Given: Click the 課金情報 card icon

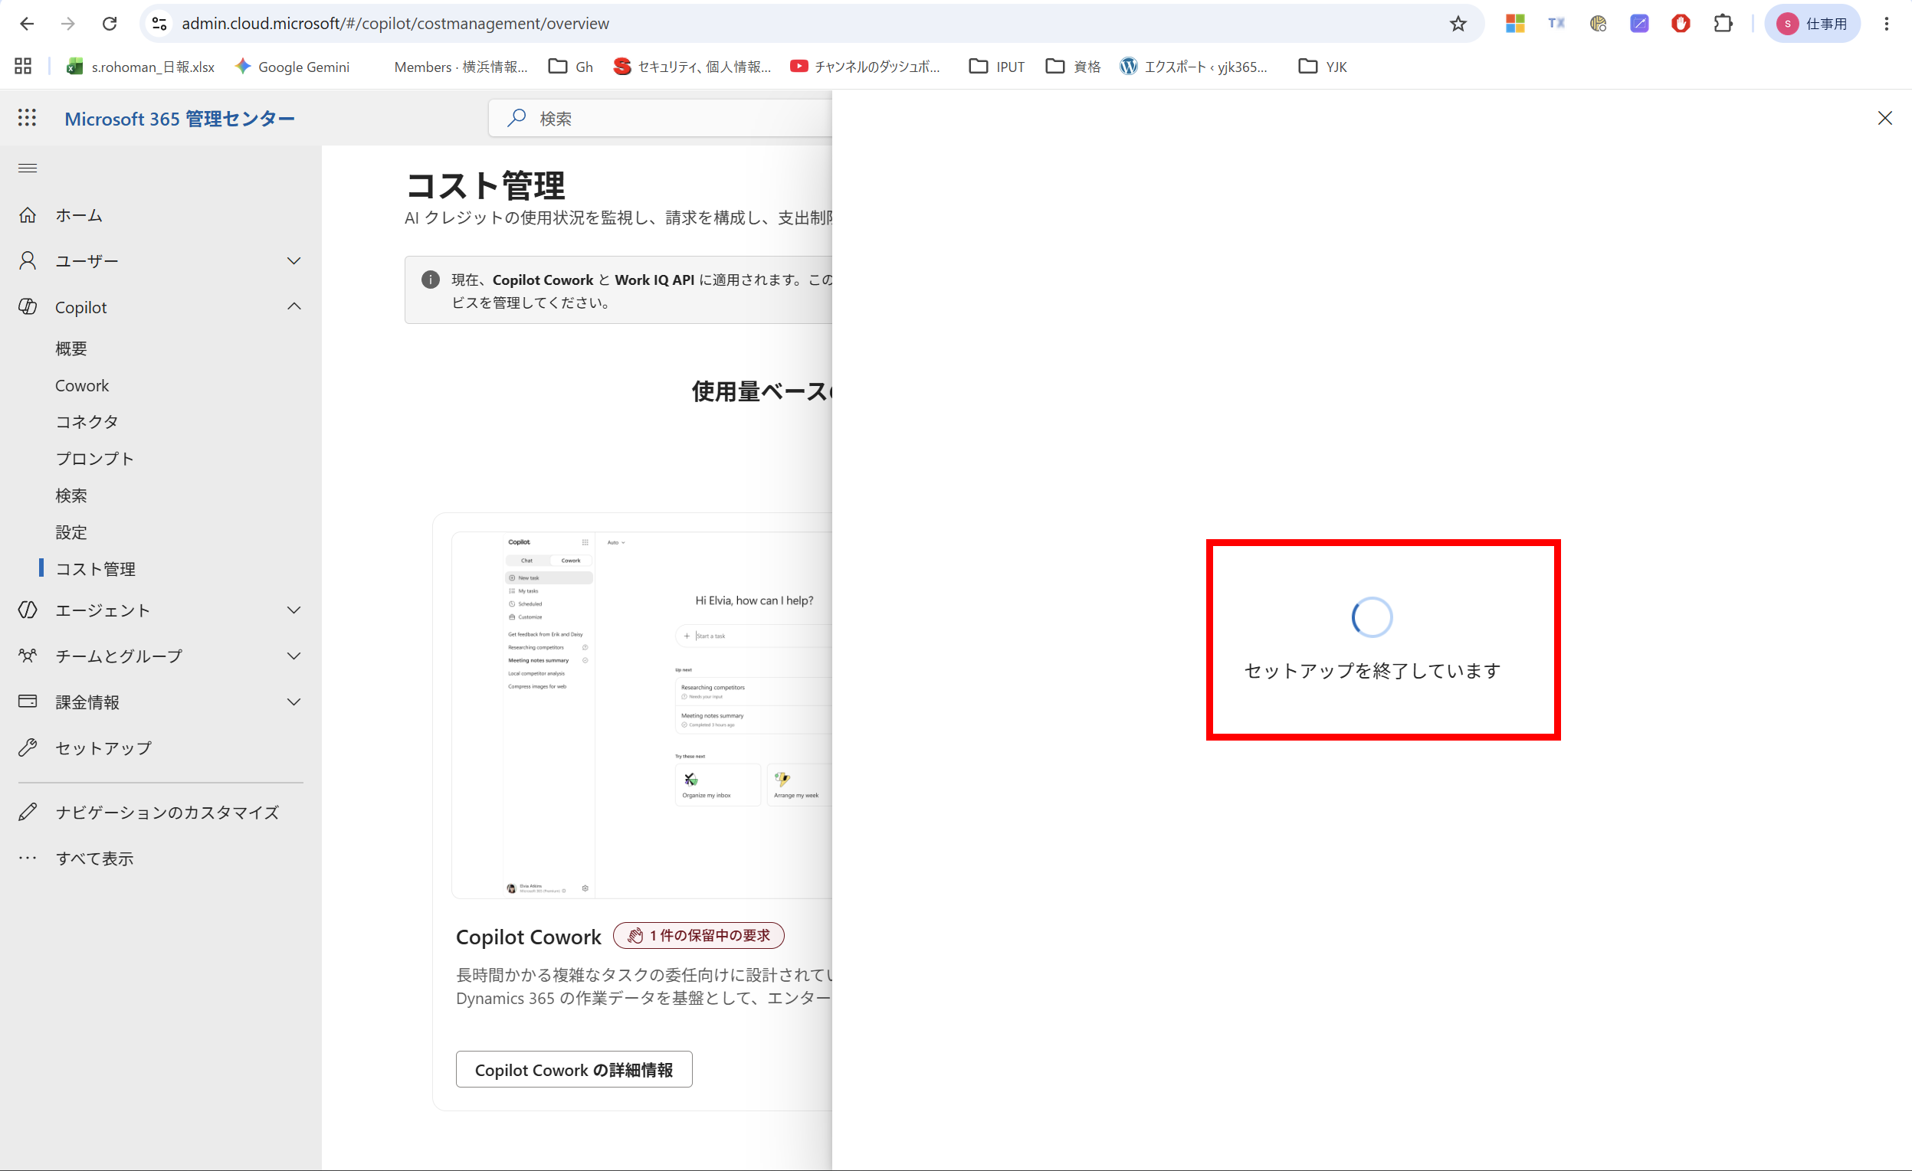Looking at the screenshot, I should (28, 702).
